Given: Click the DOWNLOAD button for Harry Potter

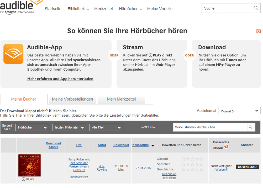Looking at the screenshot, I should 247,167.
